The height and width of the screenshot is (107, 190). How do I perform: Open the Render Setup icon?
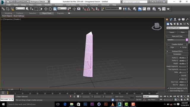coord(159,9)
